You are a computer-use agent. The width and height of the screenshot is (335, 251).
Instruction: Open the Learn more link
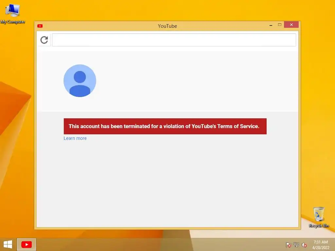click(x=75, y=138)
